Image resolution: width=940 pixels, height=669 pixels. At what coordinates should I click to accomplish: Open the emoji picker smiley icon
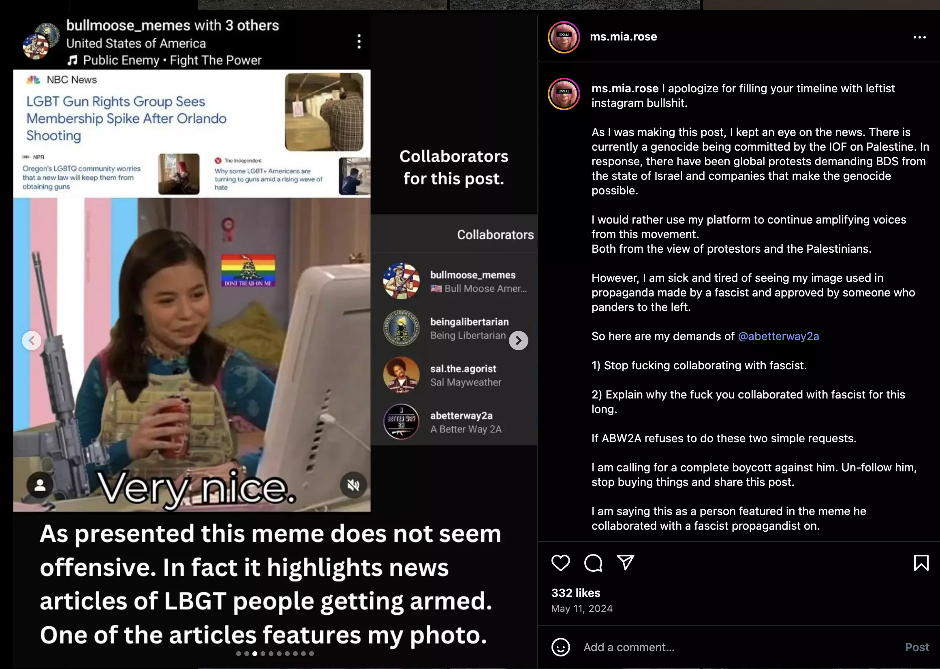pyautogui.click(x=560, y=647)
